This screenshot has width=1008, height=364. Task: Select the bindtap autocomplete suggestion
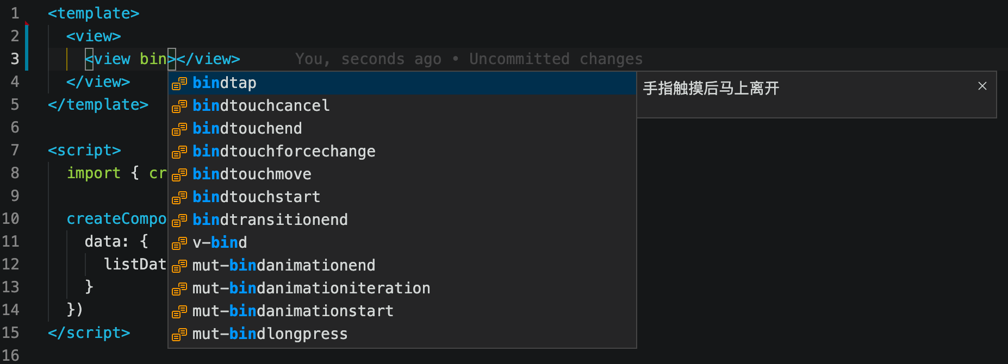[x=402, y=83]
